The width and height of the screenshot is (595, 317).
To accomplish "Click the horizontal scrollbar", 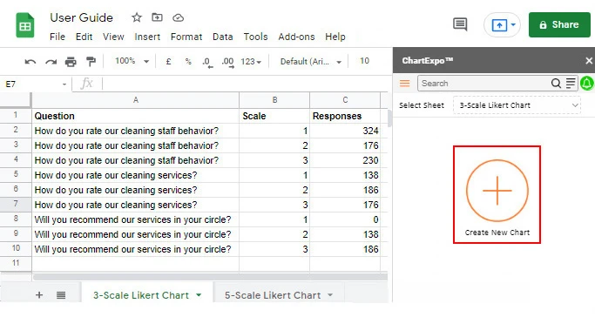I will click(210, 277).
